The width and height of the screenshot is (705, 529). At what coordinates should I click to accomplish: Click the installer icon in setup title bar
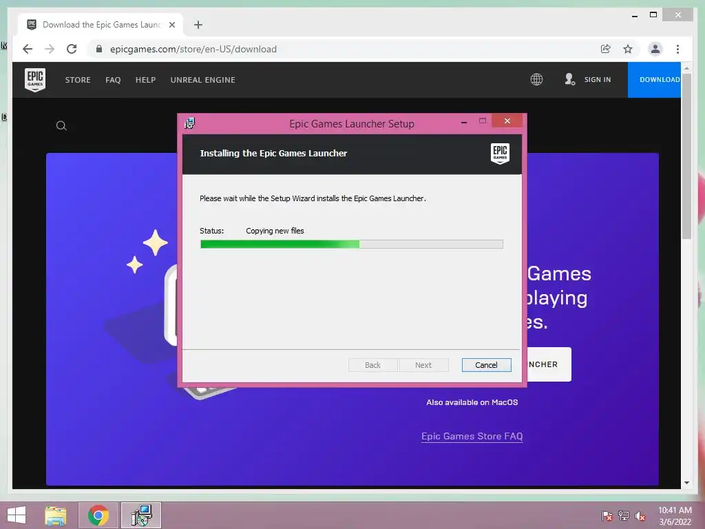[x=190, y=123]
